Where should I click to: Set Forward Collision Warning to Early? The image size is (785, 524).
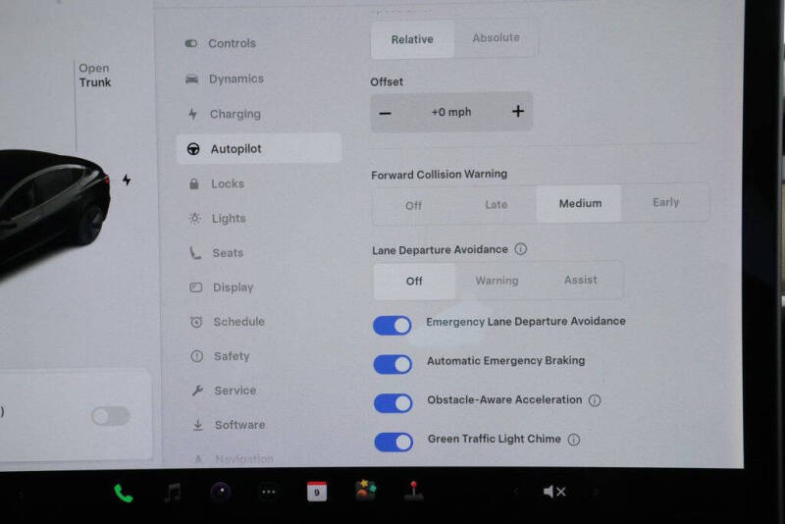(x=666, y=202)
